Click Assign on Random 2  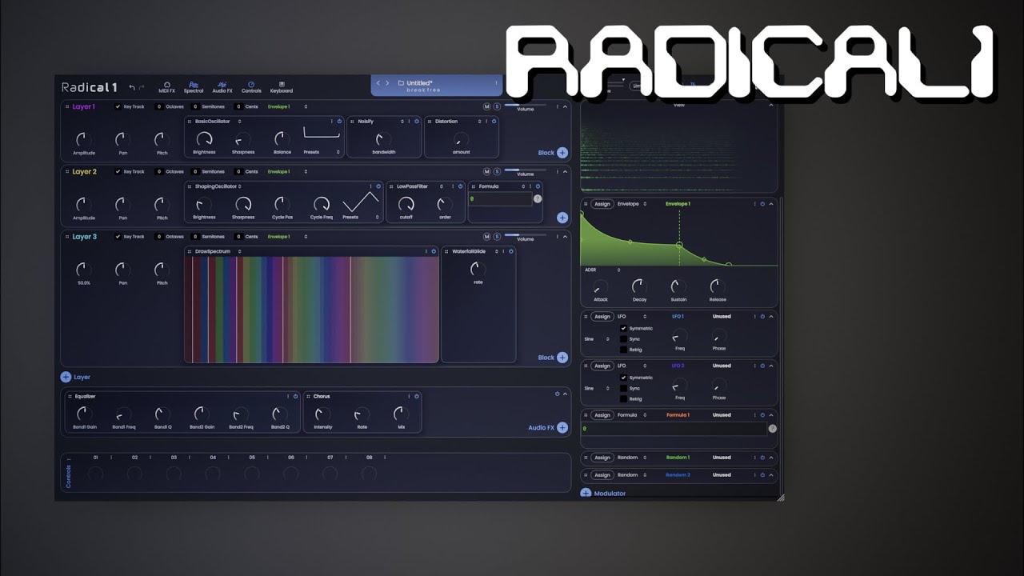(x=602, y=475)
